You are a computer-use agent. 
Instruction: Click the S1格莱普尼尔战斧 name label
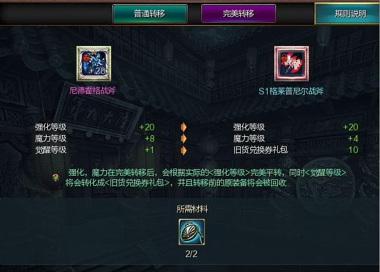[x=291, y=91]
